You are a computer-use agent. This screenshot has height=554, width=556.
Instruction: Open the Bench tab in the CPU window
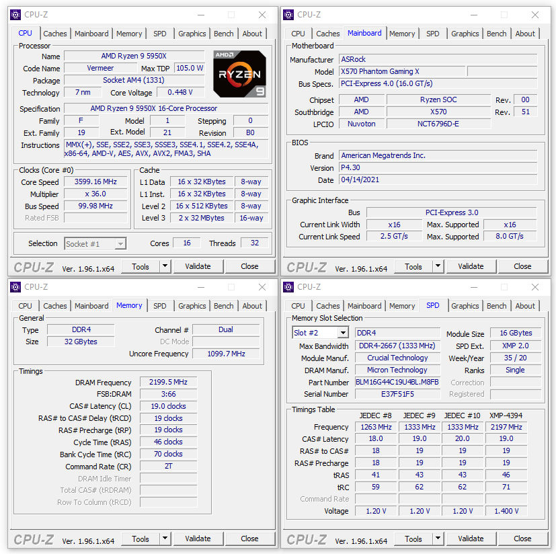coord(224,34)
